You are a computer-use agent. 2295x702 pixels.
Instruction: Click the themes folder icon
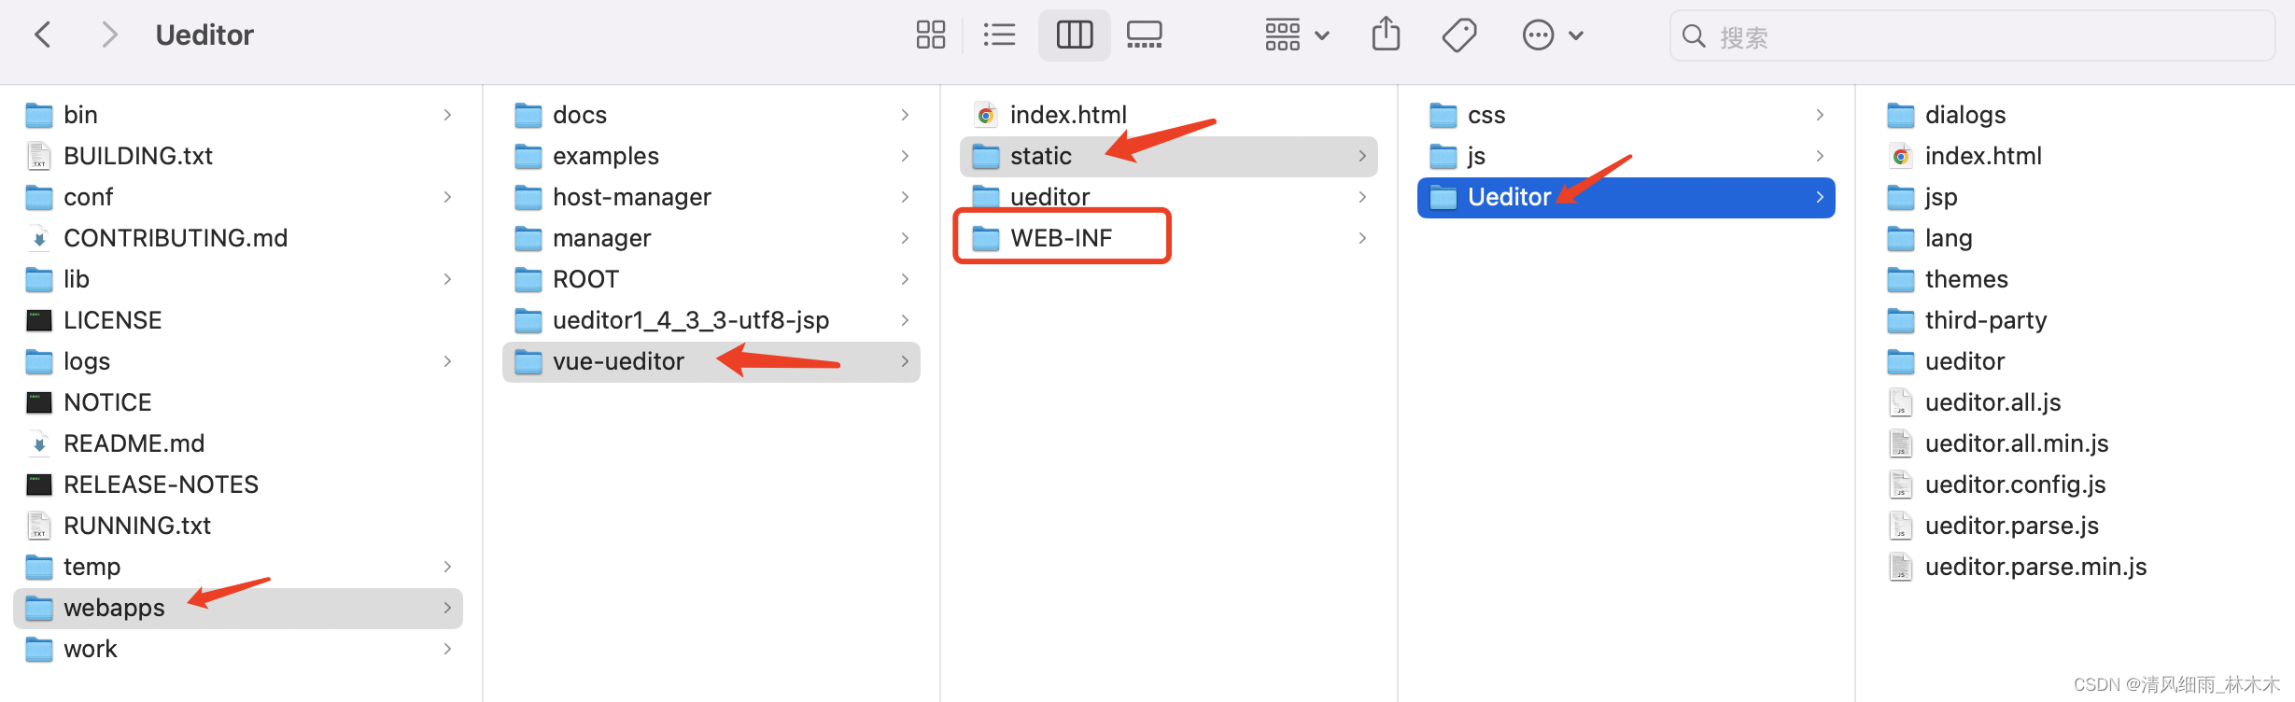click(x=1901, y=279)
